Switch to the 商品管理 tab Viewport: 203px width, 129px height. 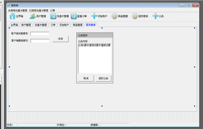pyautogui.click(x=77, y=25)
